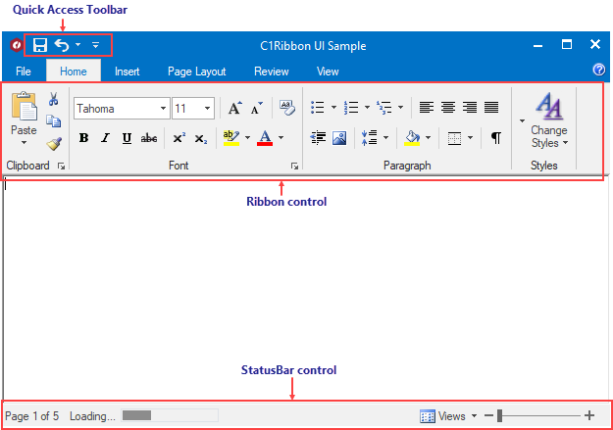
Task: Open the Multilevel list dropdown arrow
Action: (x=401, y=108)
